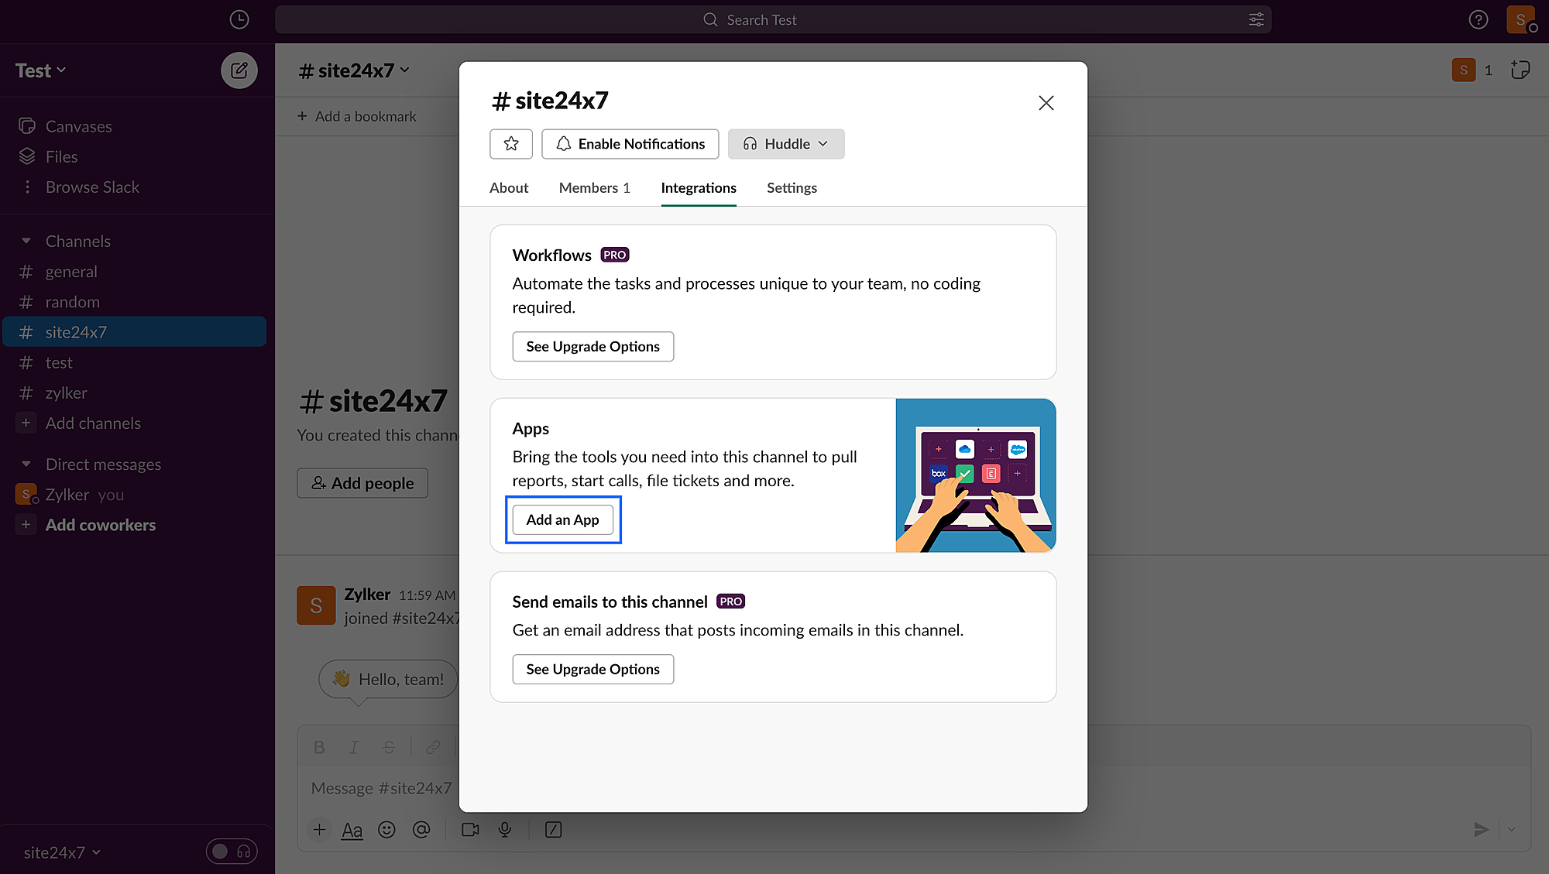1549x874 pixels.
Task: Open the help question mark icon
Action: click(1478, 20)
